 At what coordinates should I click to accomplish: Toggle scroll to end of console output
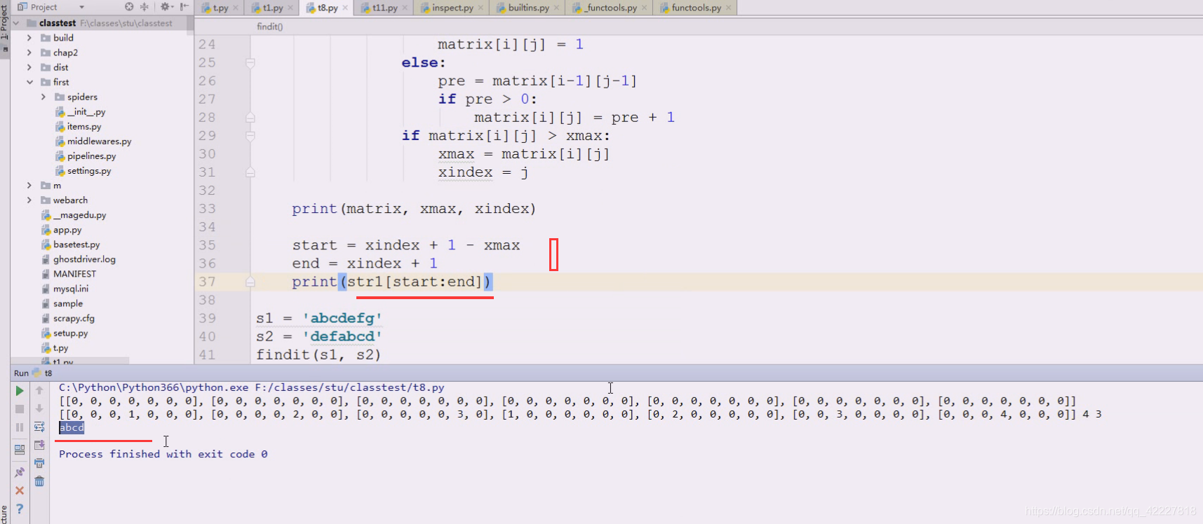39,445
